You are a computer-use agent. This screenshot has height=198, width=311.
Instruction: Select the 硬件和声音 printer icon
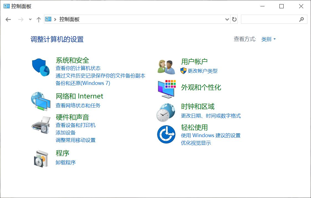(x=40, y=126)
